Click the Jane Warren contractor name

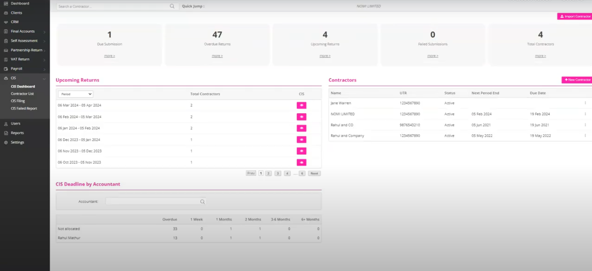341,103
